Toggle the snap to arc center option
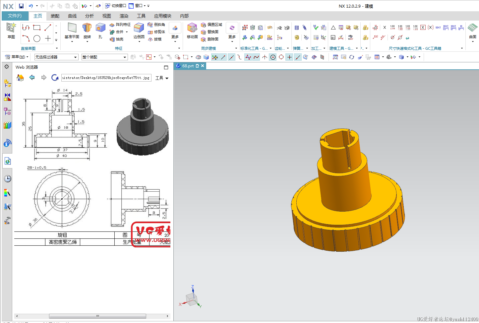Image resolution: width=479 pixels, height=323 pixels. [x=273, y=57]
